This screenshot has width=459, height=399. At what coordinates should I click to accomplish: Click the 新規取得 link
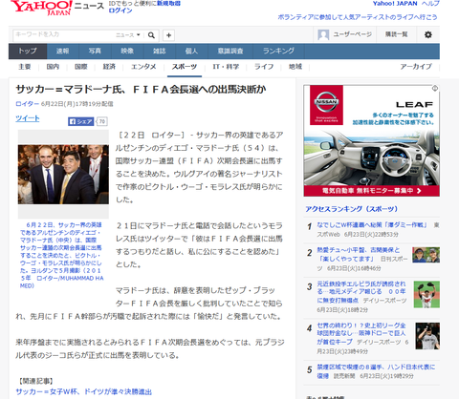tap(168, 4)
